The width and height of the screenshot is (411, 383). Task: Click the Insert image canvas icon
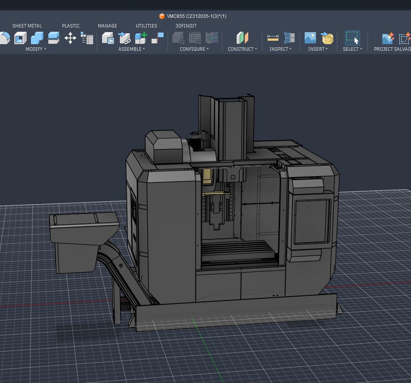(x=310, y=38)
